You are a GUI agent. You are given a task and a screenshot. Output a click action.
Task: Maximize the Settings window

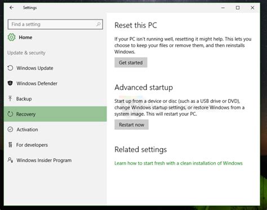(x=238, y=8)
